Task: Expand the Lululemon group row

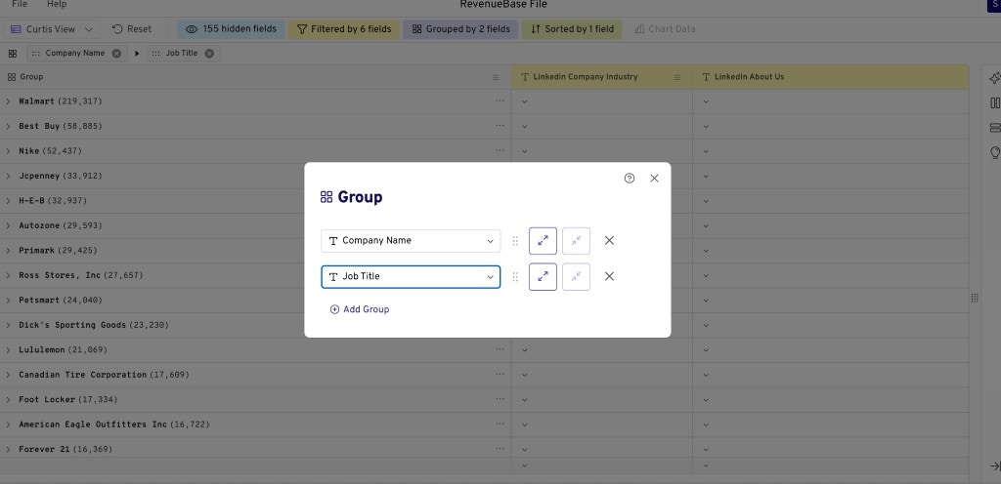Action: [x=8, y=349]
